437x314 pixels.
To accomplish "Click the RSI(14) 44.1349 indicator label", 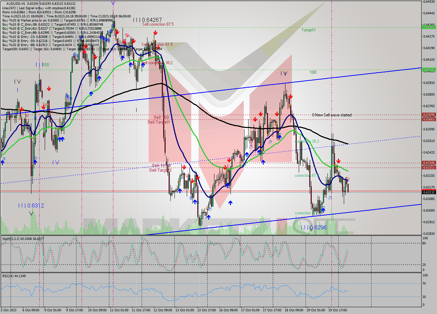I will coord(14,276).
